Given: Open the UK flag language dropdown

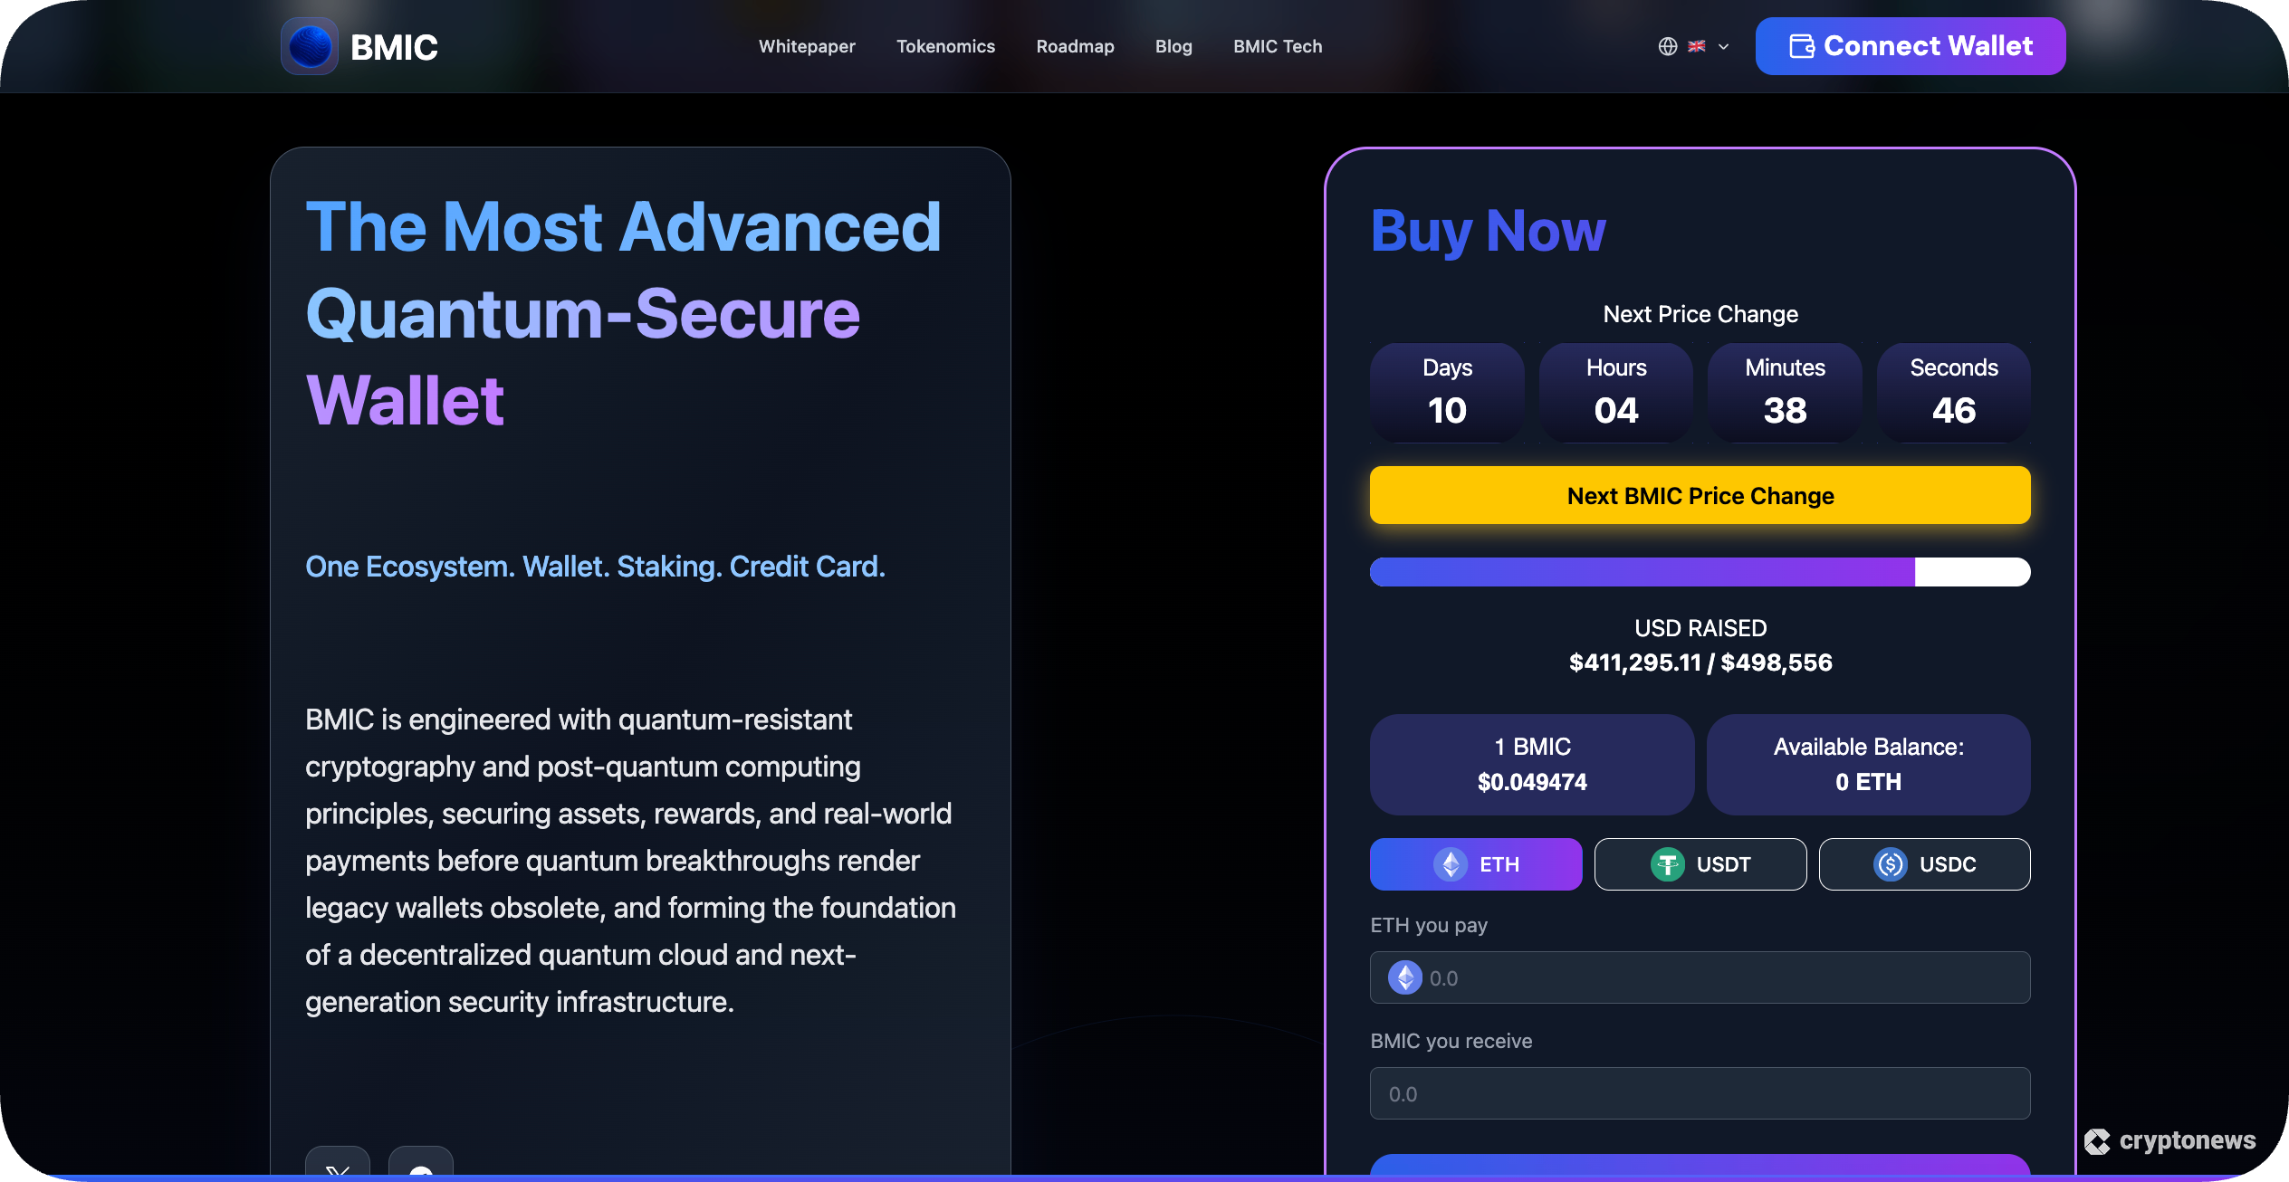Looking at the screenshot, I should pos(1698,46).
